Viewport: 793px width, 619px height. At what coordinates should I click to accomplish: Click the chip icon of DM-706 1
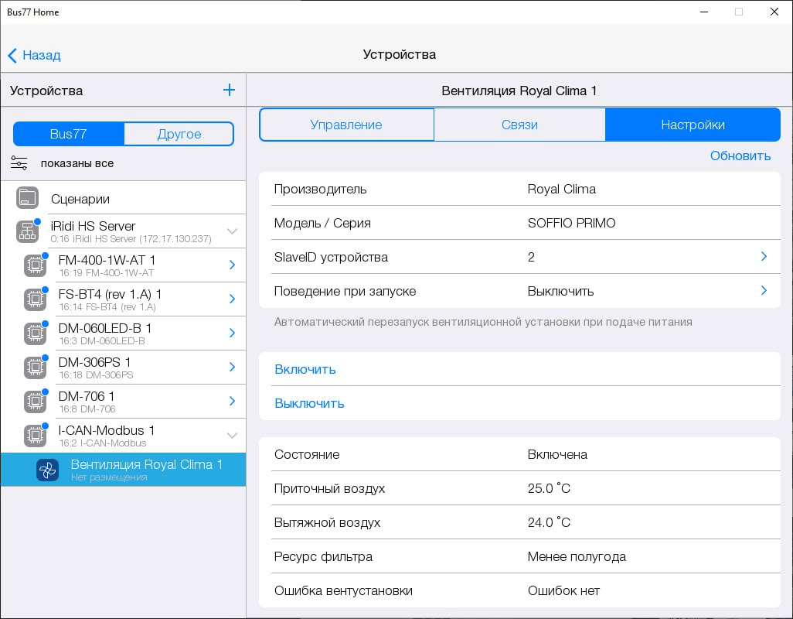coord(36,402)
